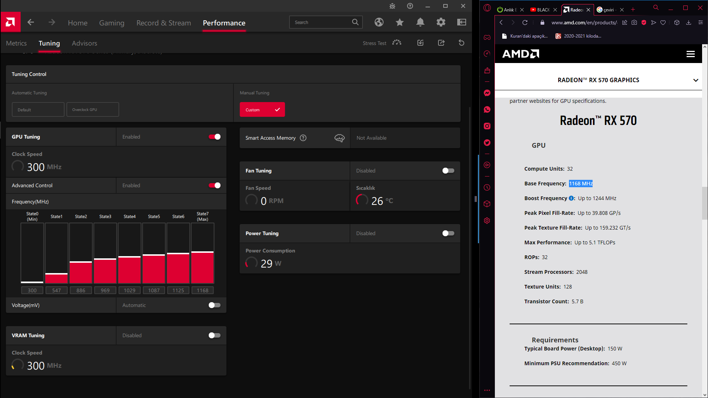Open notifications bell icon
Viewport: 708px width, 398px height.
[420, 22]
